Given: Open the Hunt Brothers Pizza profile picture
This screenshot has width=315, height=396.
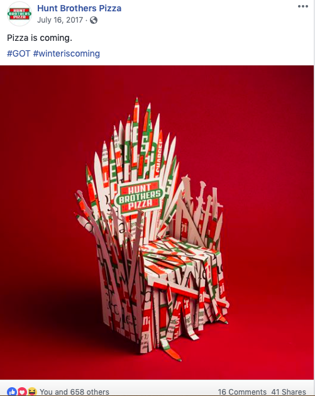Looking at the screenshot, I should click(x=19, y=14).
